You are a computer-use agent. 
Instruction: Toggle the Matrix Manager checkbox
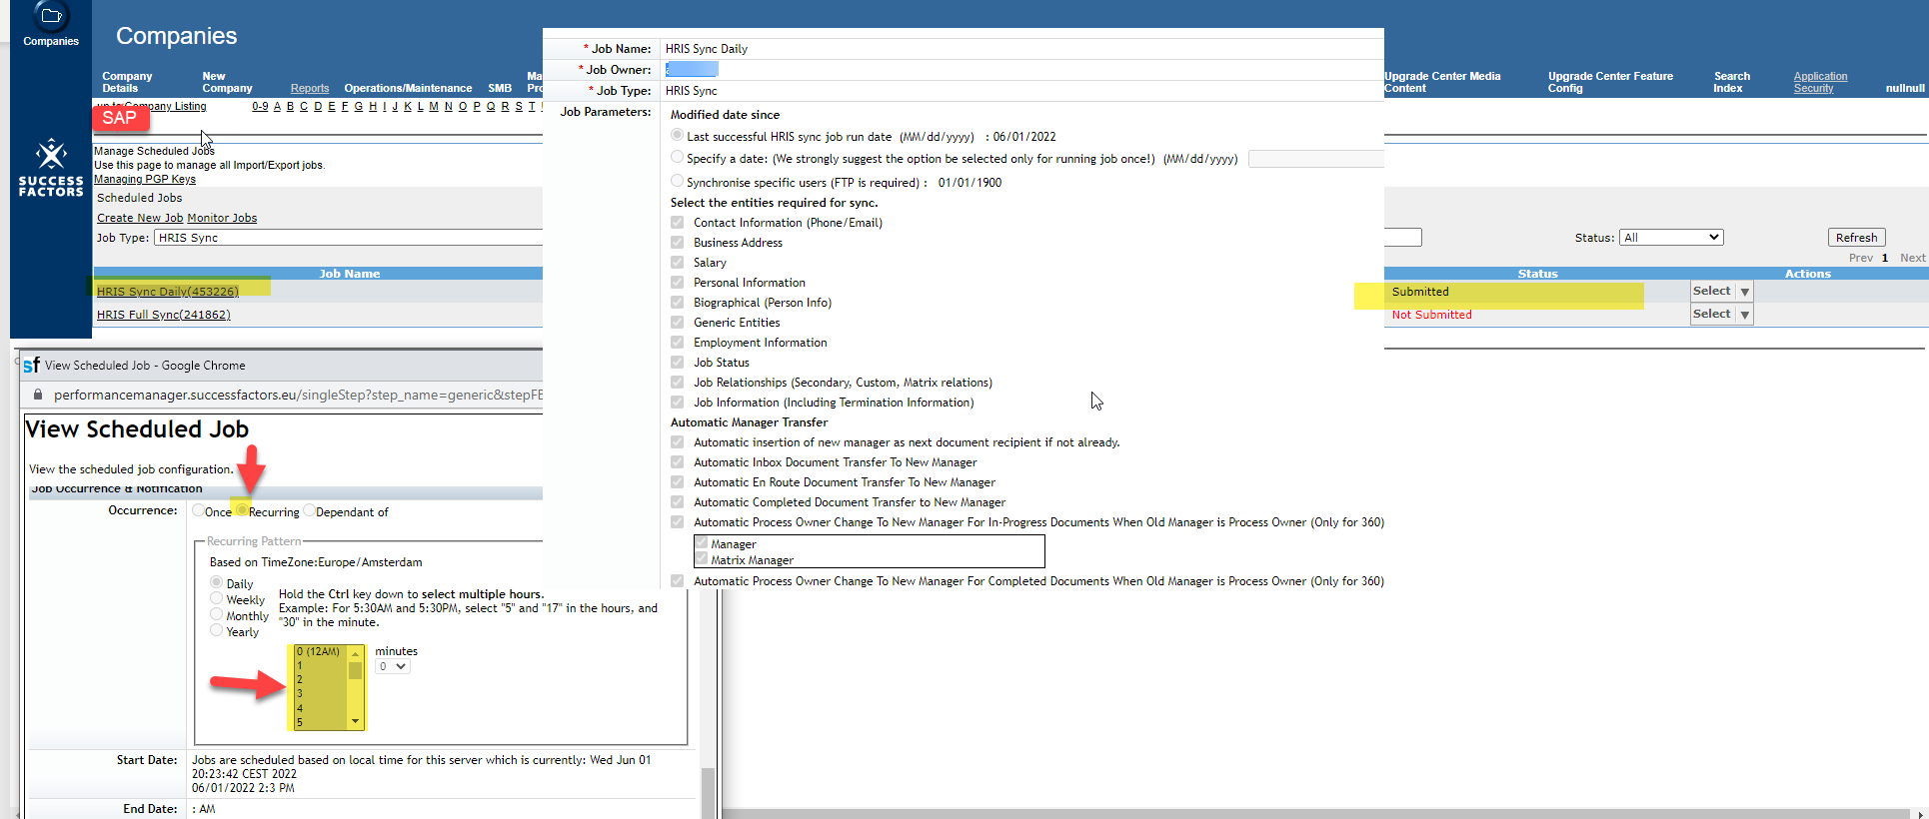click(x=702, y=558)
